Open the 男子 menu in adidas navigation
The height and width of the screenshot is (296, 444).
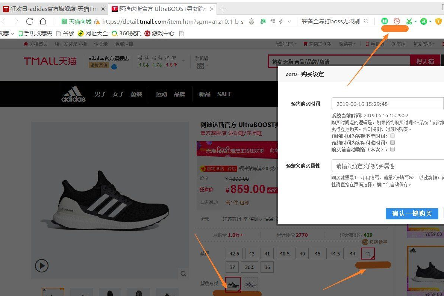[x=100, y=94]
